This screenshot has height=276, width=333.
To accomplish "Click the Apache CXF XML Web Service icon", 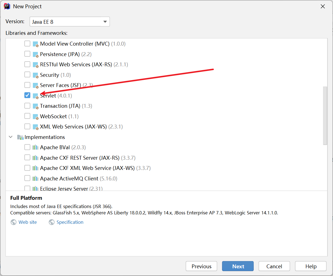I will pos(35,168).
